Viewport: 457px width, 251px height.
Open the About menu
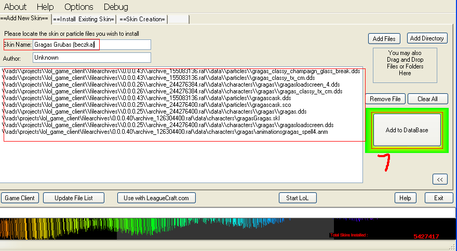(15, 7)
